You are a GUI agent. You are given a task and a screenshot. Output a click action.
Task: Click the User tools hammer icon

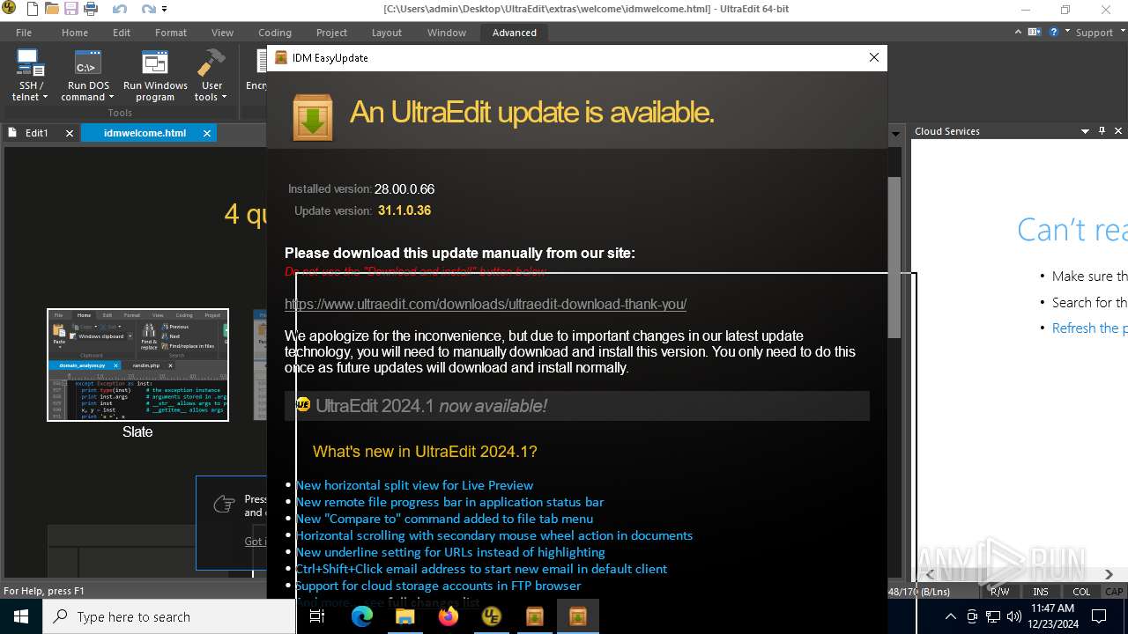pyautogui.click(x=211, y=63)
